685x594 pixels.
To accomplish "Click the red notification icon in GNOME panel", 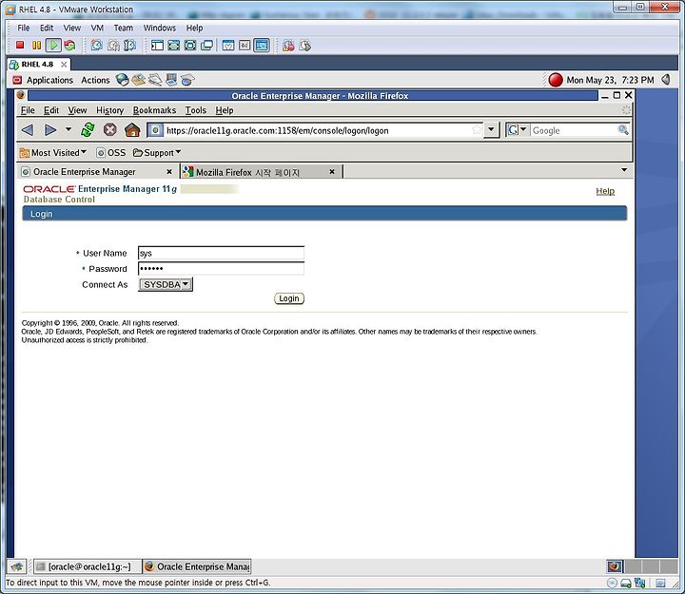I will click(556, 80).
